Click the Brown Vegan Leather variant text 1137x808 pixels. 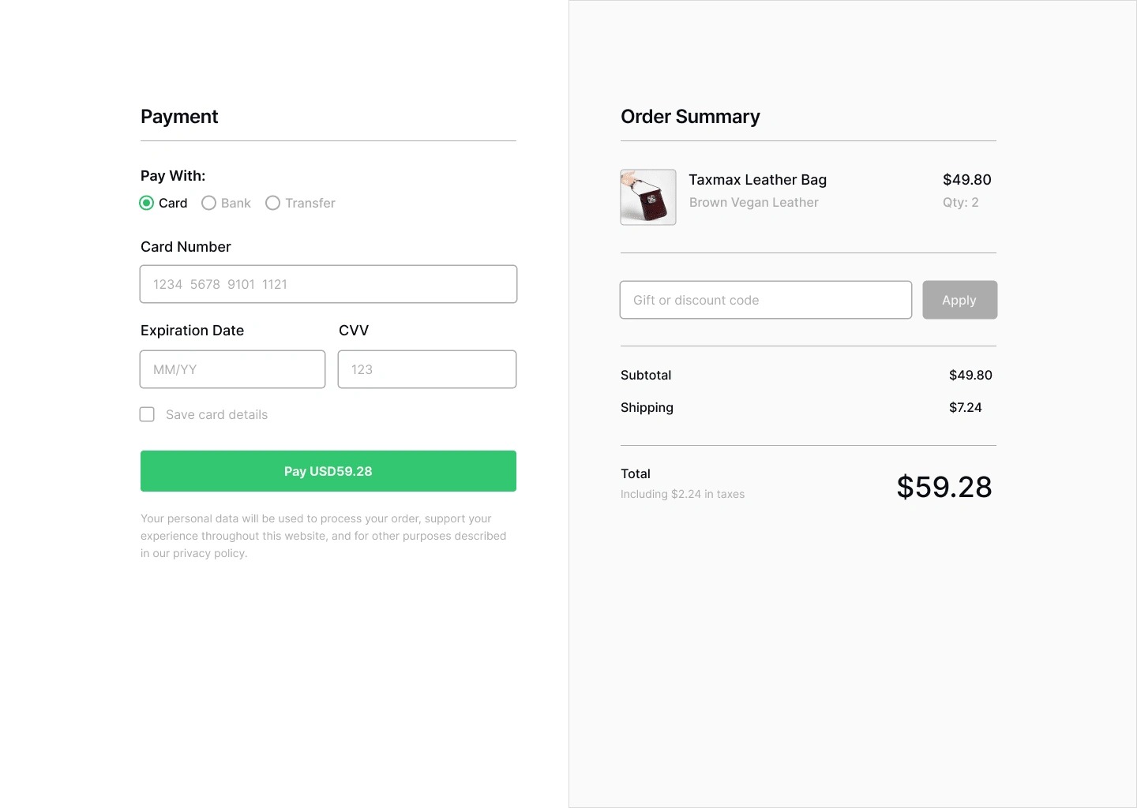[x=753, y=203]
